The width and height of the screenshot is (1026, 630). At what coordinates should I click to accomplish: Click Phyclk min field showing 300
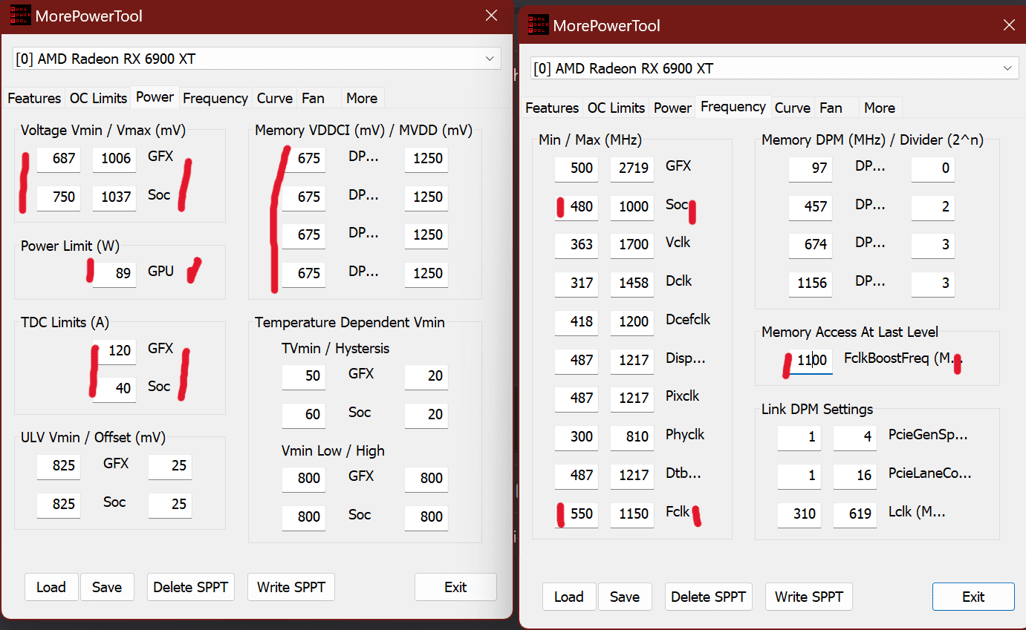click(x=576, y=437)
